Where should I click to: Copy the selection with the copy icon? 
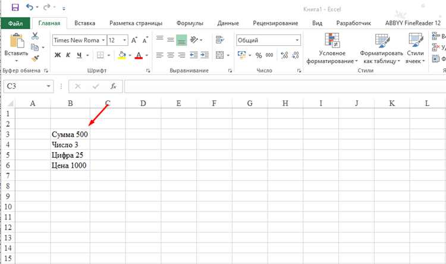pyautogui.click(x=34, y=47)
